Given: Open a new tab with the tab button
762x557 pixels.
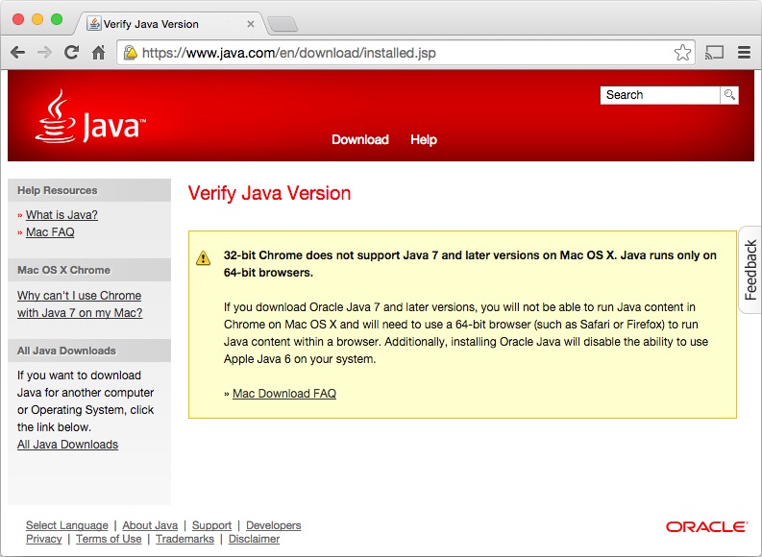Looking at the screenshot, I should click(x=283, y=24).
